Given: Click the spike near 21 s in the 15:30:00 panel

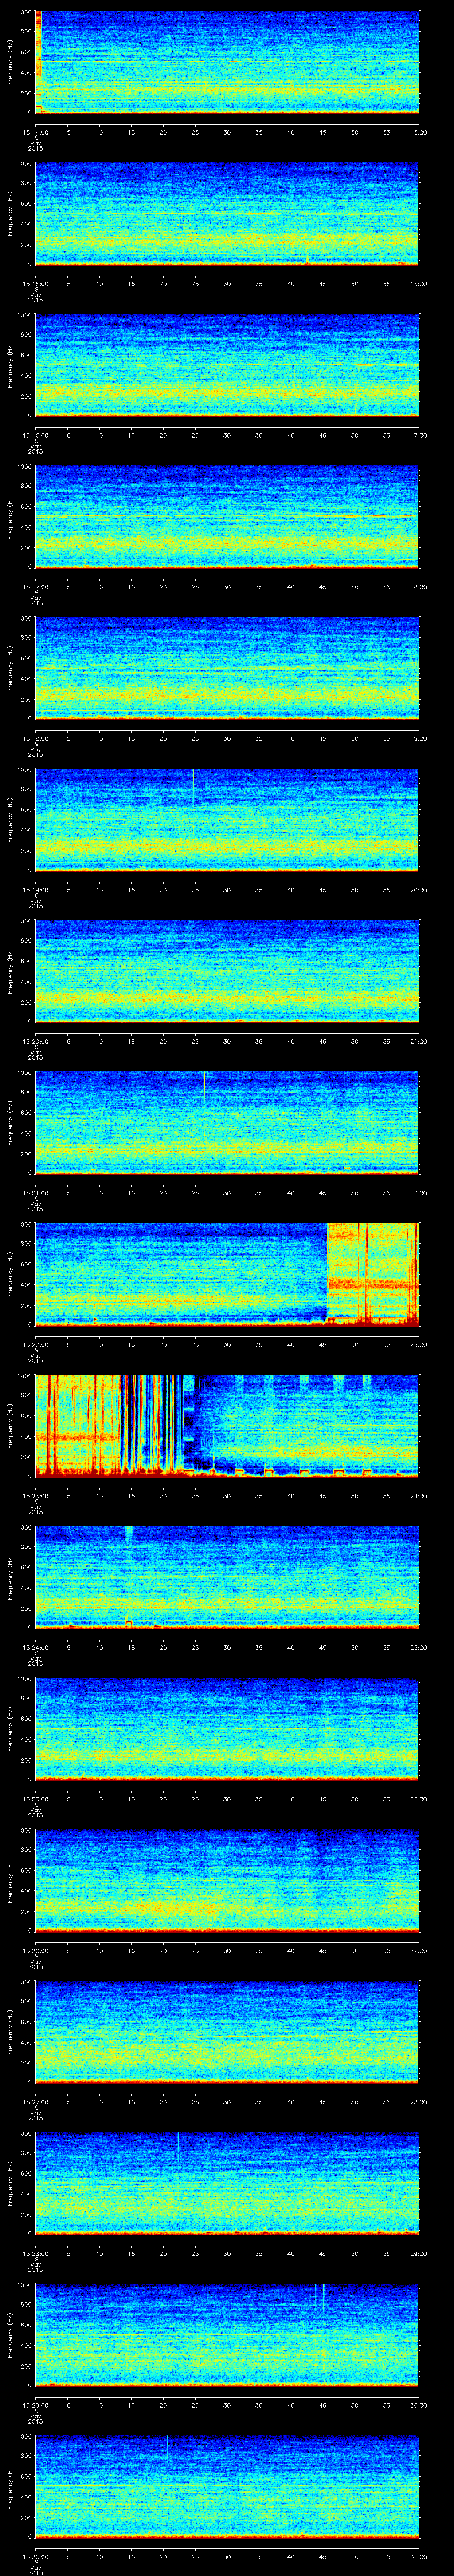Looking at the screenshot, I should (168, 2448).
